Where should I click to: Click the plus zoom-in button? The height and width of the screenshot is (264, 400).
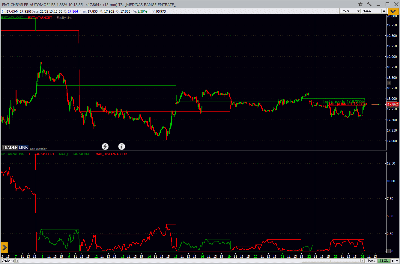tap(392, 261)
